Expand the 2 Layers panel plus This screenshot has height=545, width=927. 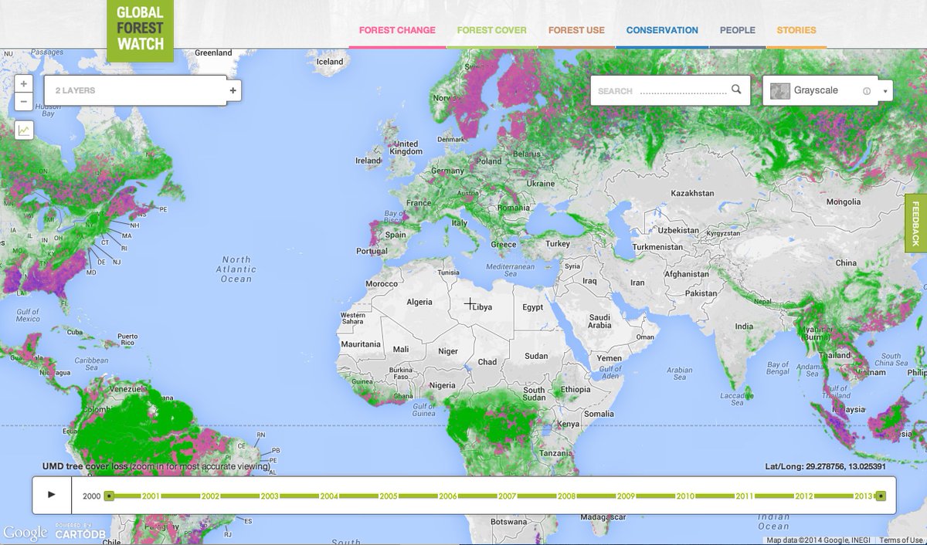(x=233, y=90)
